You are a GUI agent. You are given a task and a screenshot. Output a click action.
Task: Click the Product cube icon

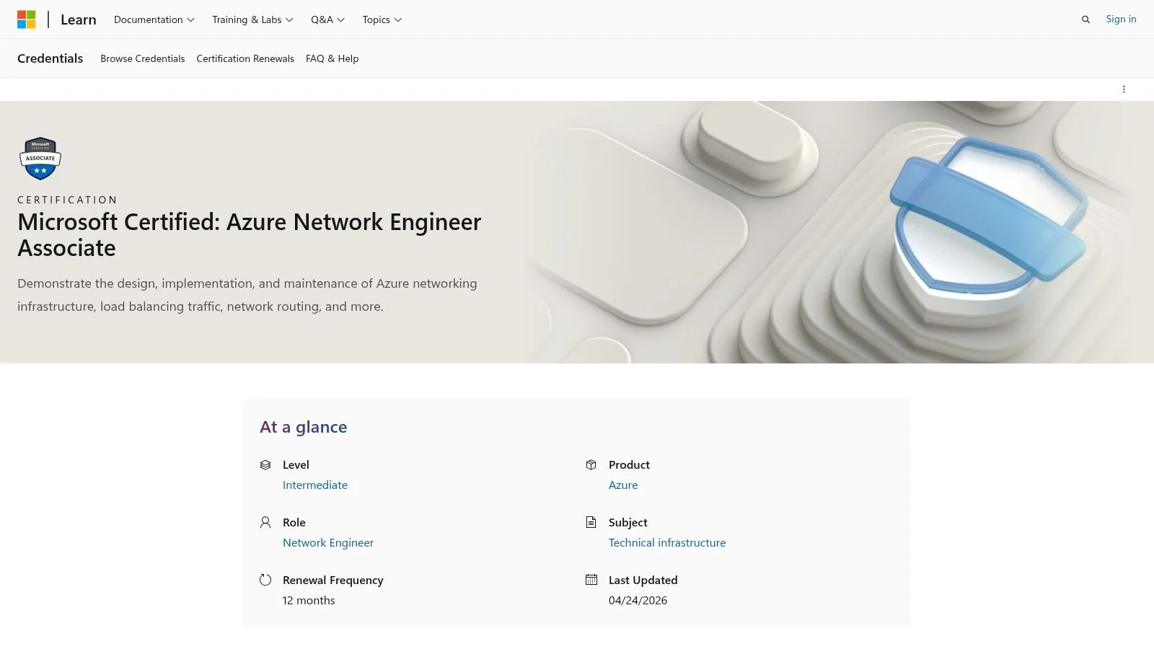tap(591, 465)
